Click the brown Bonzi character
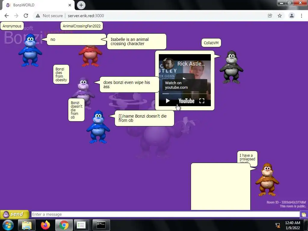The image size is (308, 231). pyautogui.click(x=267, y=180)
